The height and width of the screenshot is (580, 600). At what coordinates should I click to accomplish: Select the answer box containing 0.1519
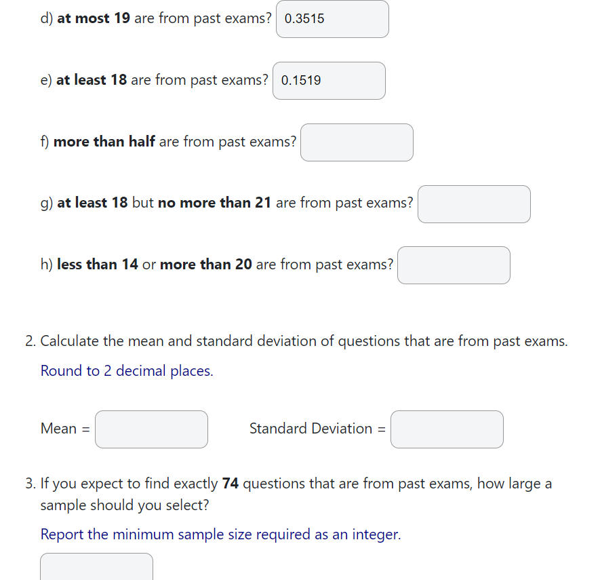(328, 80)
